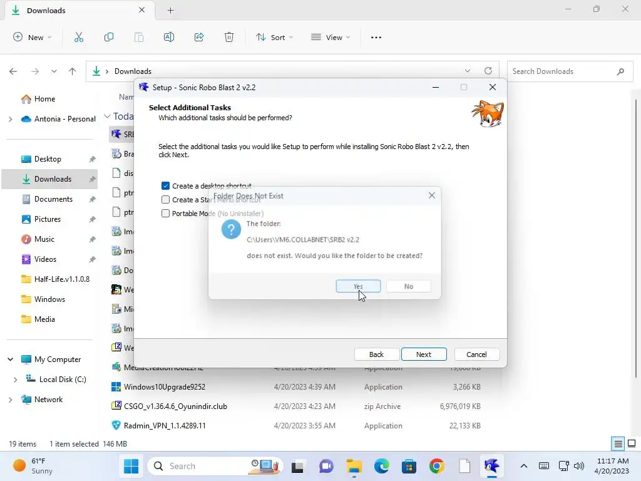Switch to Sonic Robo Blast setup taskbar icon
Image resolution: width=641 pixels, height=481 pixels.
(x=491, y=466)
